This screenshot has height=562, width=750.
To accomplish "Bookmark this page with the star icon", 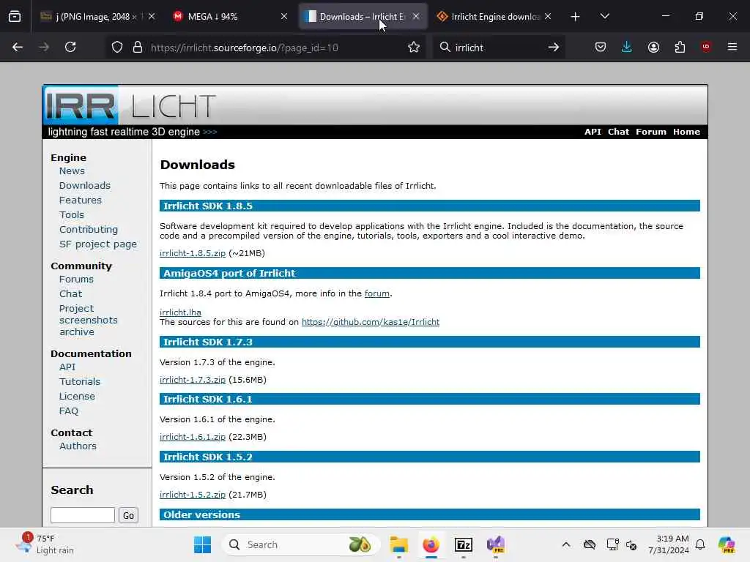I will 414,47.
